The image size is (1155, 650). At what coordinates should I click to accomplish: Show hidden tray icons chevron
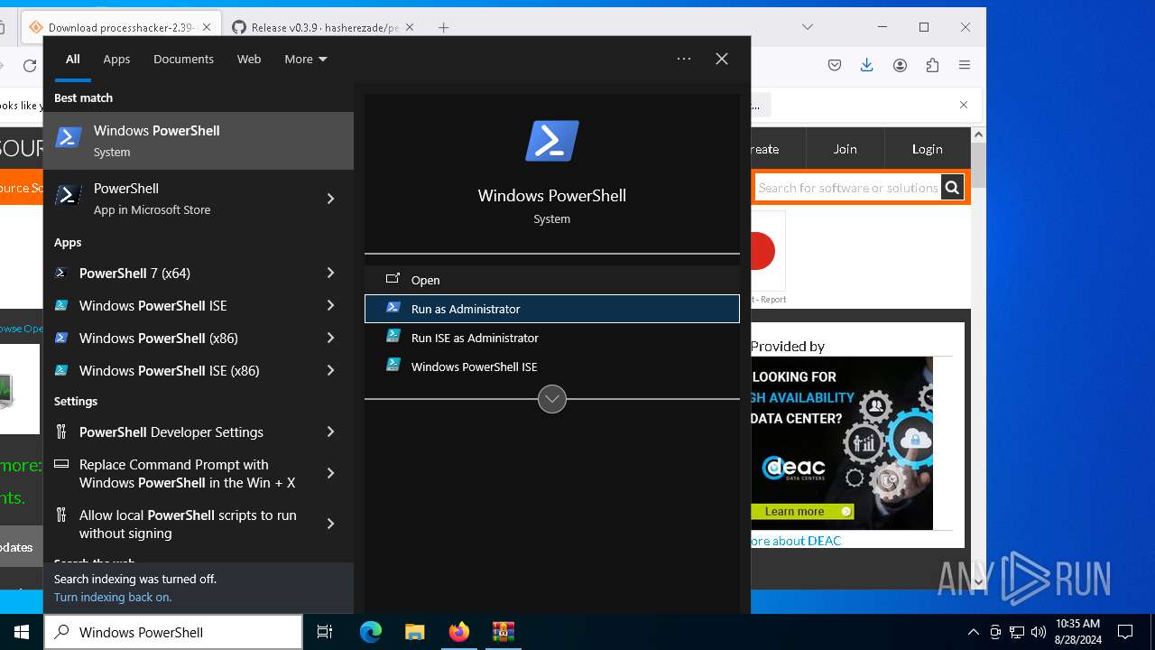click(x=974, y=632)
